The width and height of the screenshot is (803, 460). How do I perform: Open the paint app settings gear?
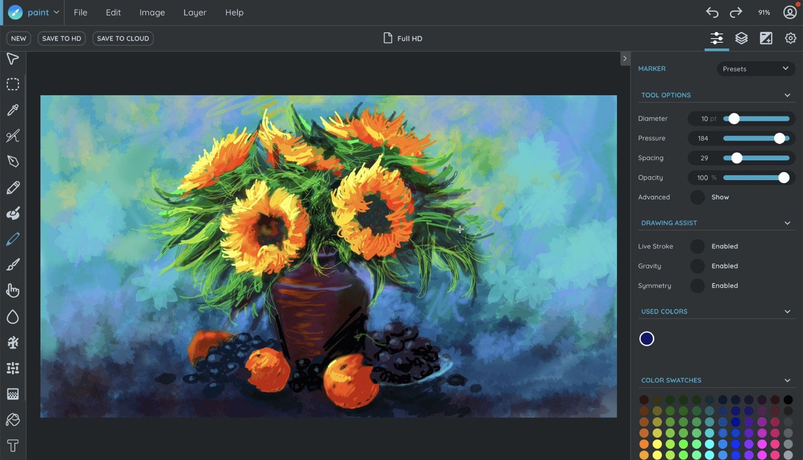point(790,38)
